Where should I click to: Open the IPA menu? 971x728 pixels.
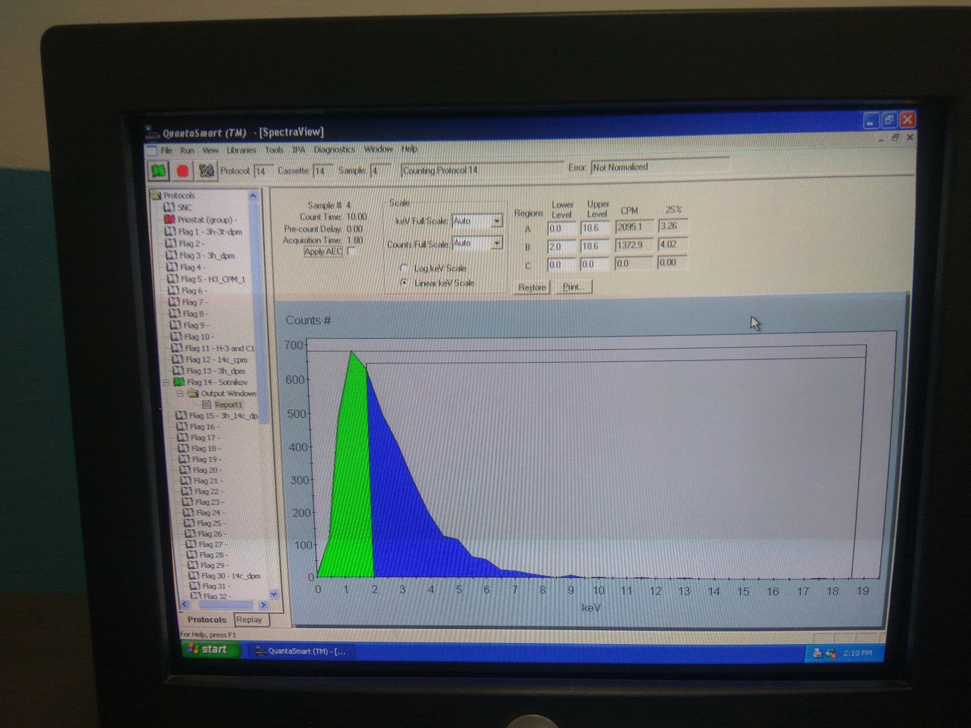298,150
